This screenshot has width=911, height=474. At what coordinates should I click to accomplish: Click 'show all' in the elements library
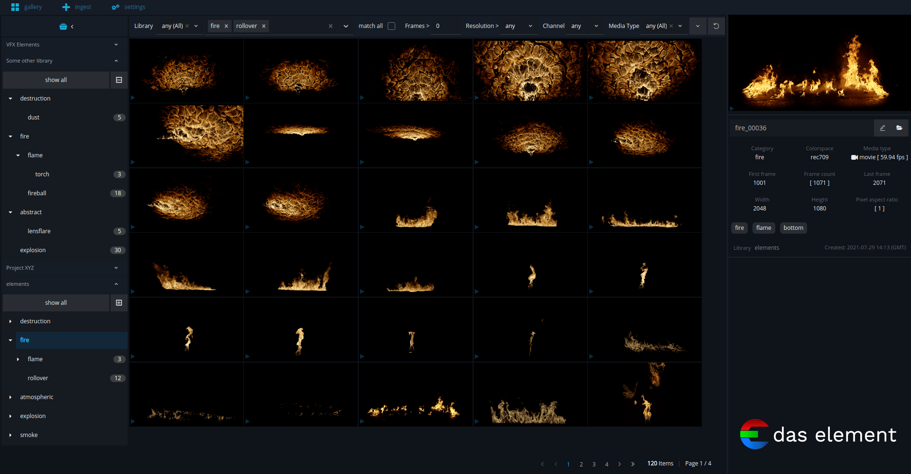pos(56,302)
